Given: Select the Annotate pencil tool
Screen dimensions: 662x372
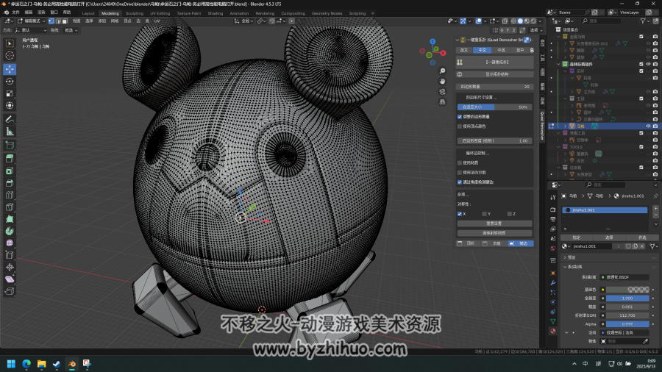Looking at the screenshot, I should pos(10,119).
